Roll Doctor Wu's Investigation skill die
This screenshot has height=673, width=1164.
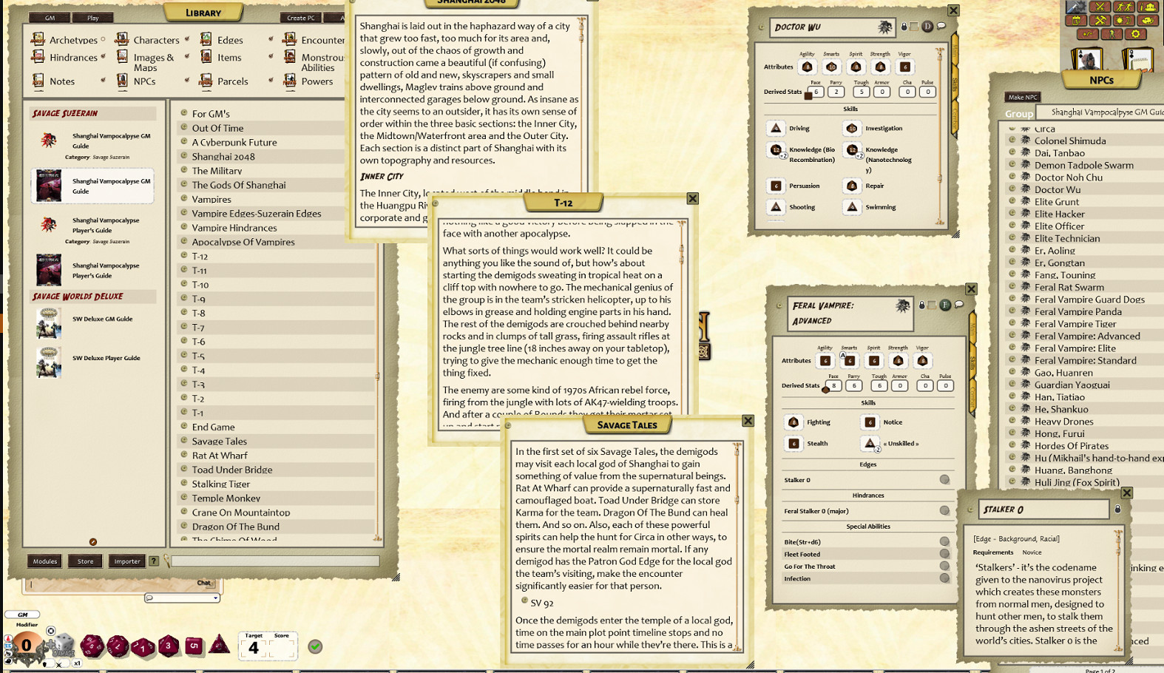852,129
